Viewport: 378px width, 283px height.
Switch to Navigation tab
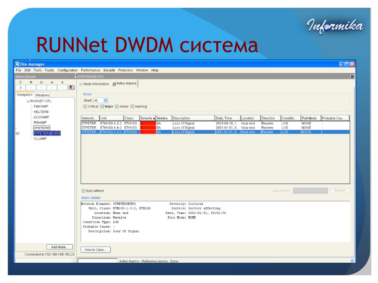[24, 95]
